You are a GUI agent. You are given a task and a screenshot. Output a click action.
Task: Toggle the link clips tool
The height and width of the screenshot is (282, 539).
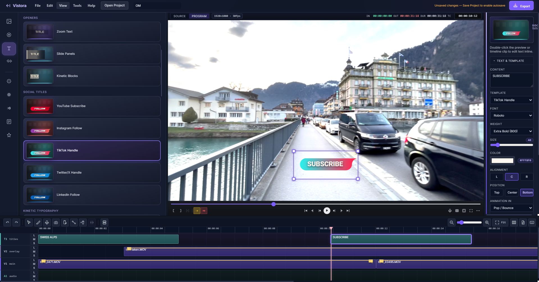[74, 222]
